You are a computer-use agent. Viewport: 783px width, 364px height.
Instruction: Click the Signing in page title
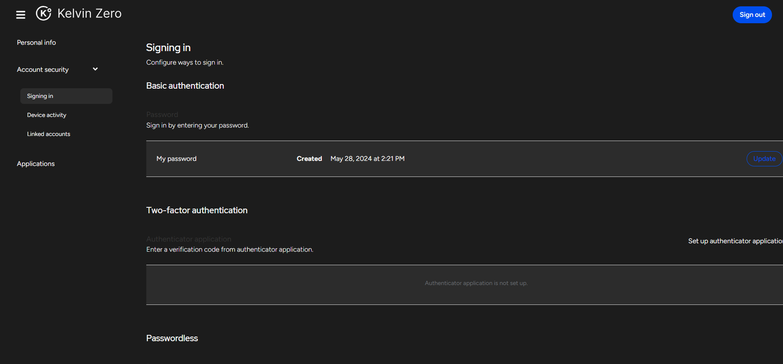168,48
